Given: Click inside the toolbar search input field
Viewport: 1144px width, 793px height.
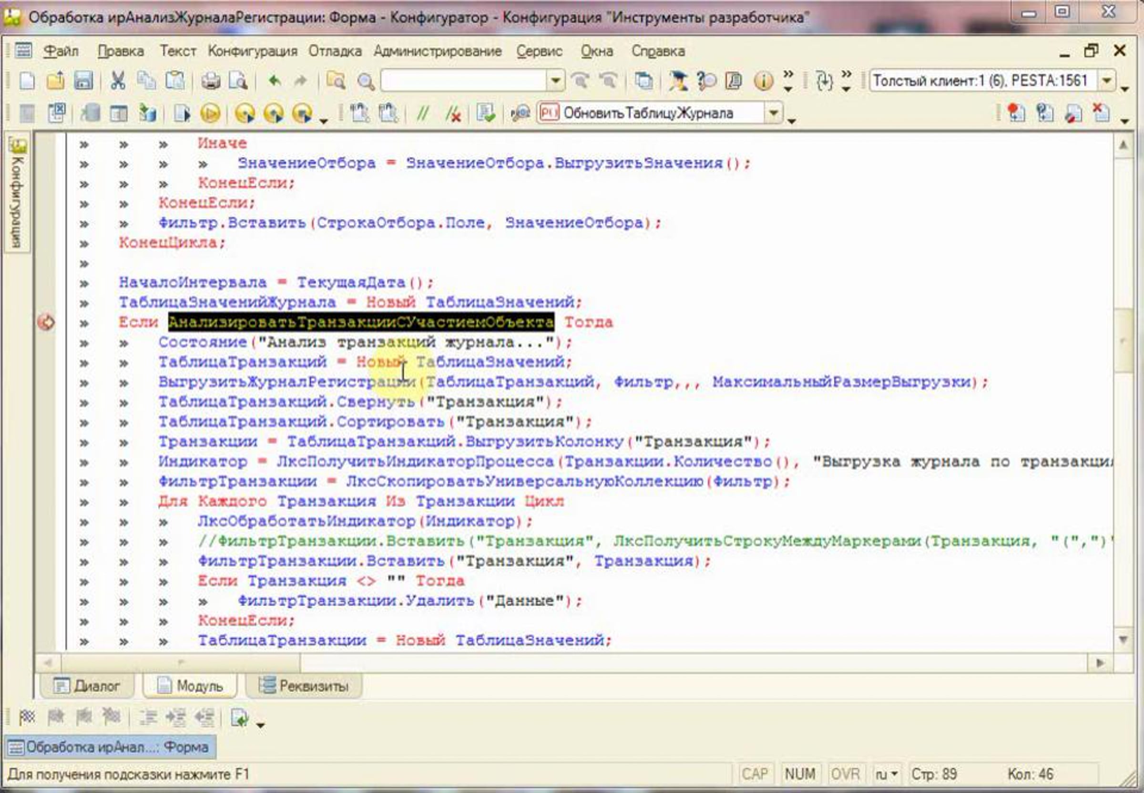Looking at the screenshot, I should click(x=464, y=81).
